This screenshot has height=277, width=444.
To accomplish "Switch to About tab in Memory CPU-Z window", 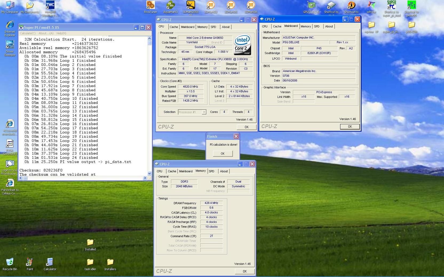I will [x=224, y=171].
